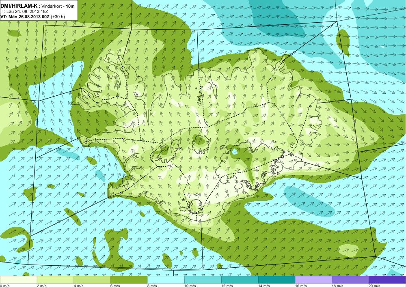Screen dimensions: 406x288
Task: Click the "16 m/s" legend label
Action: coord(301,286)
